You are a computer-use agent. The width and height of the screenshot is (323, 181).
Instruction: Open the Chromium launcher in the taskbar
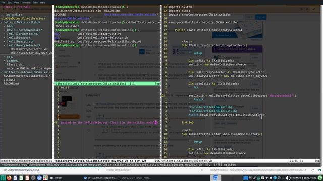[39, 178]
